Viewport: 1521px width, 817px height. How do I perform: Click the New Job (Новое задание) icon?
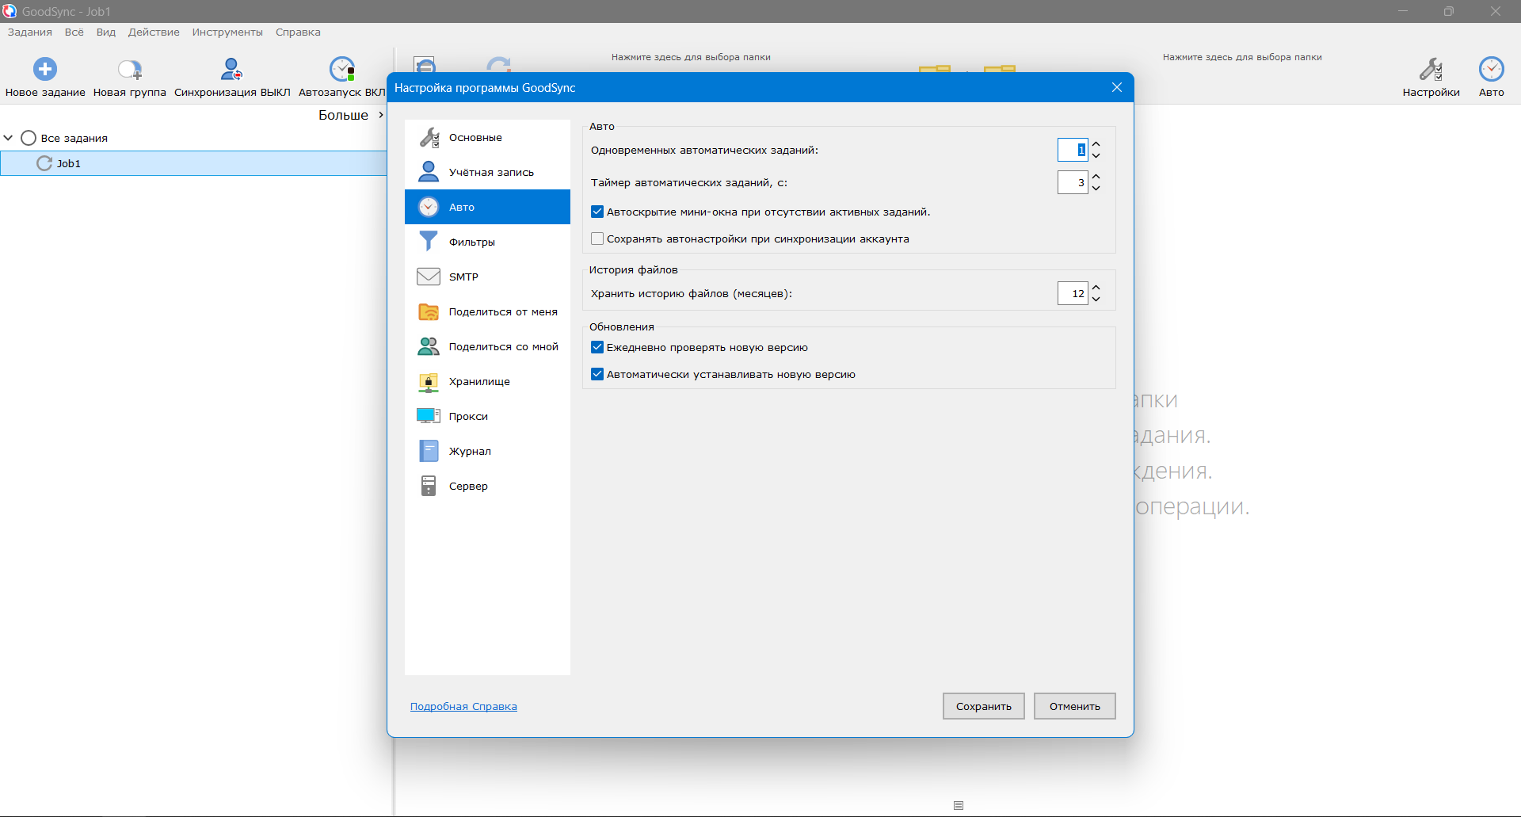[45, 70]
